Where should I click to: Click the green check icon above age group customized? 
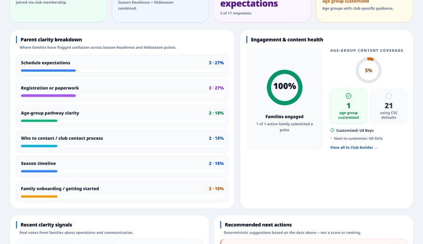348,96
